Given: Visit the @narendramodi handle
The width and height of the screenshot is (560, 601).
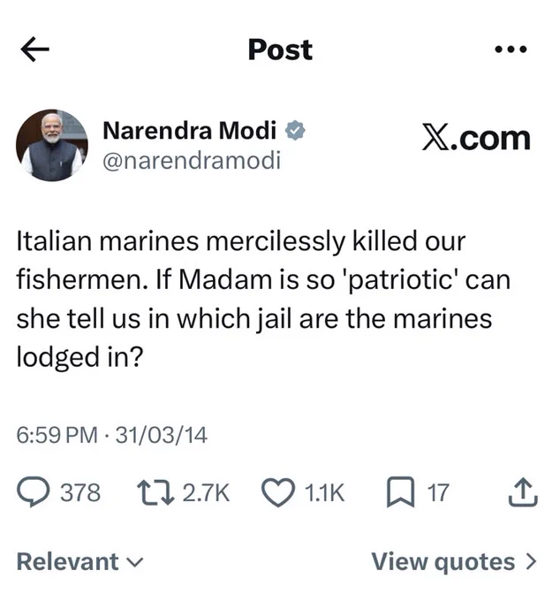Looking at the screenshot, I should point(192,160).
